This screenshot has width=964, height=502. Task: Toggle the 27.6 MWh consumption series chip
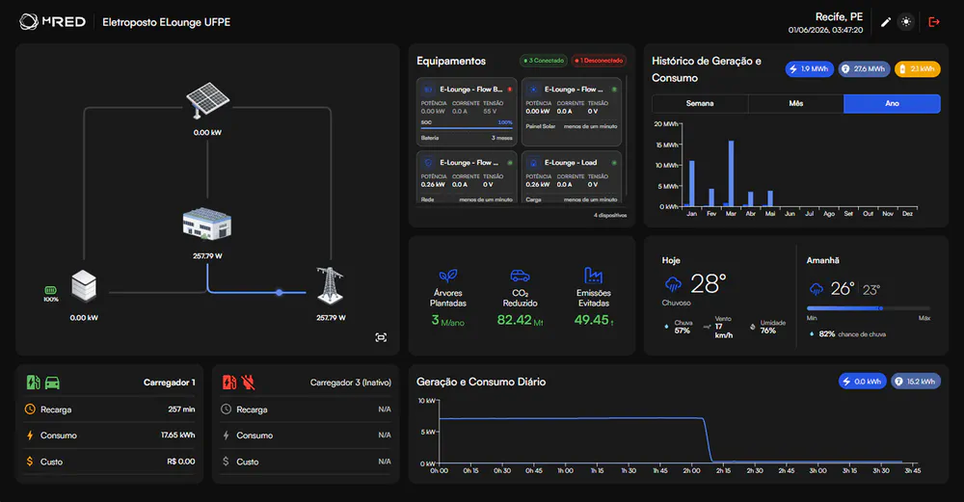pyautogui.click(x=864, y=69)
